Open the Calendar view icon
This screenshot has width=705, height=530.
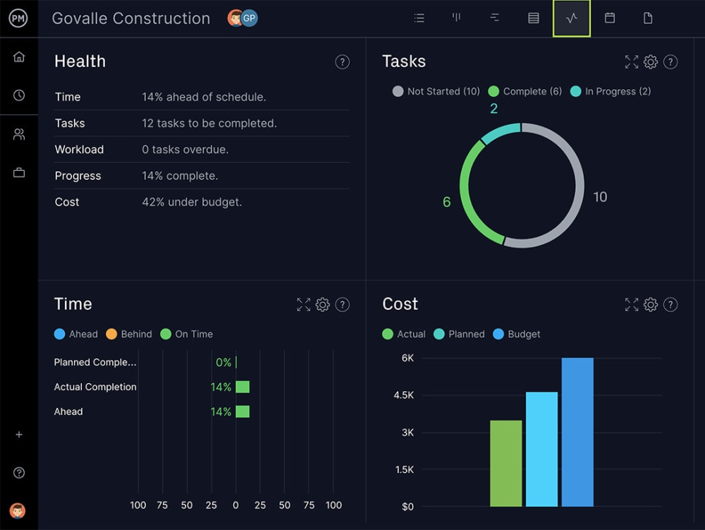point(609,18)
